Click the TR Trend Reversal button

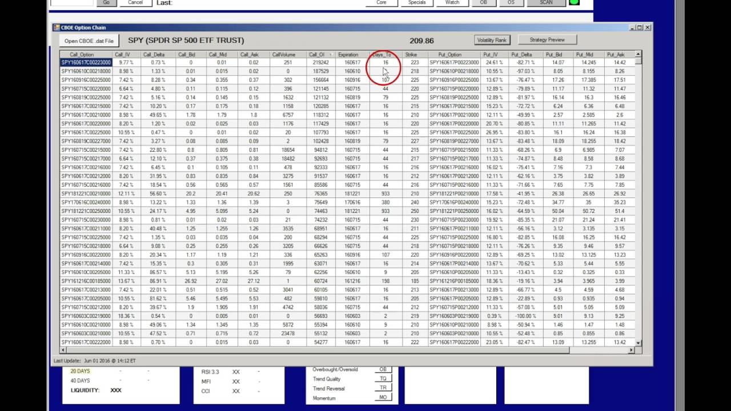[x=383, y=388]
